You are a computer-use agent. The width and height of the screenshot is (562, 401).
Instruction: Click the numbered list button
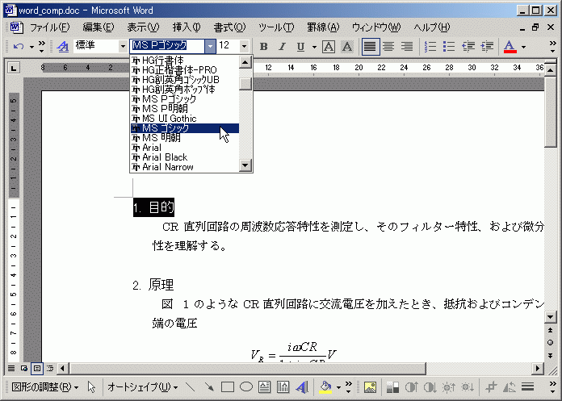430,47
